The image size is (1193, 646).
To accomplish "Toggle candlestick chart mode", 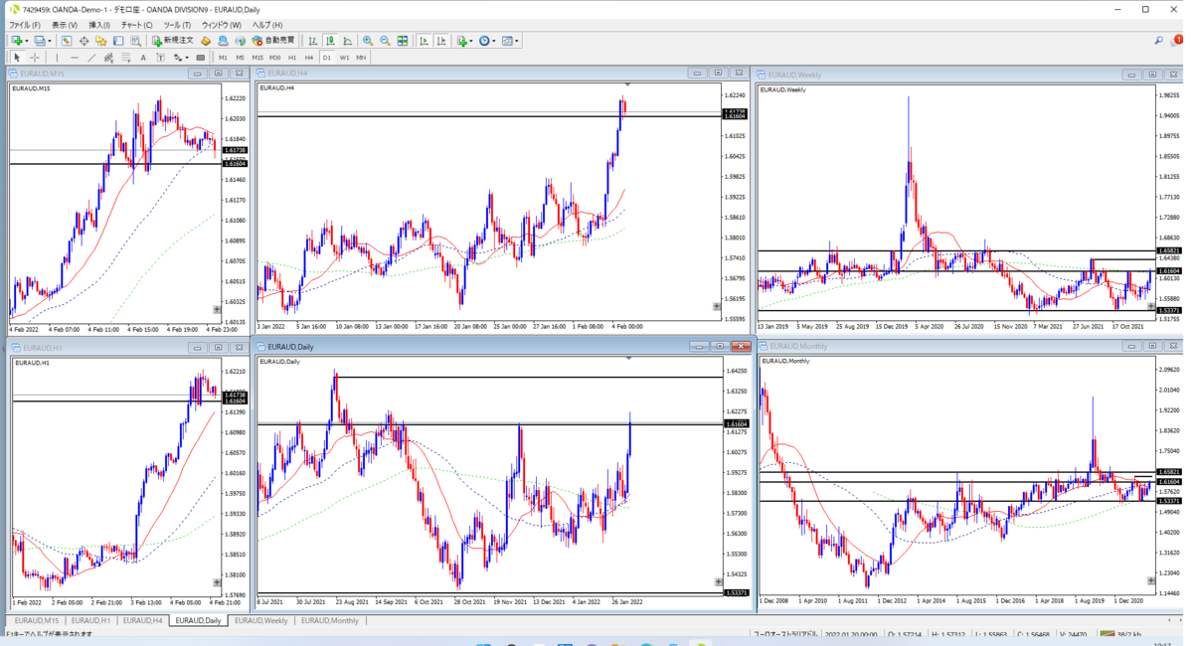I will [330, 41].
